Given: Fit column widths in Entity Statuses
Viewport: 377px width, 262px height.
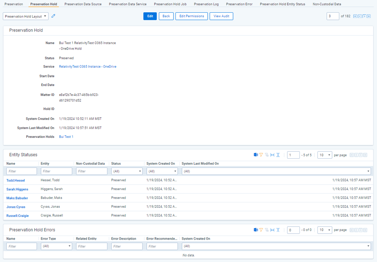Looking at the screenshot, I should pyautogui.click(x=272, y=155).
